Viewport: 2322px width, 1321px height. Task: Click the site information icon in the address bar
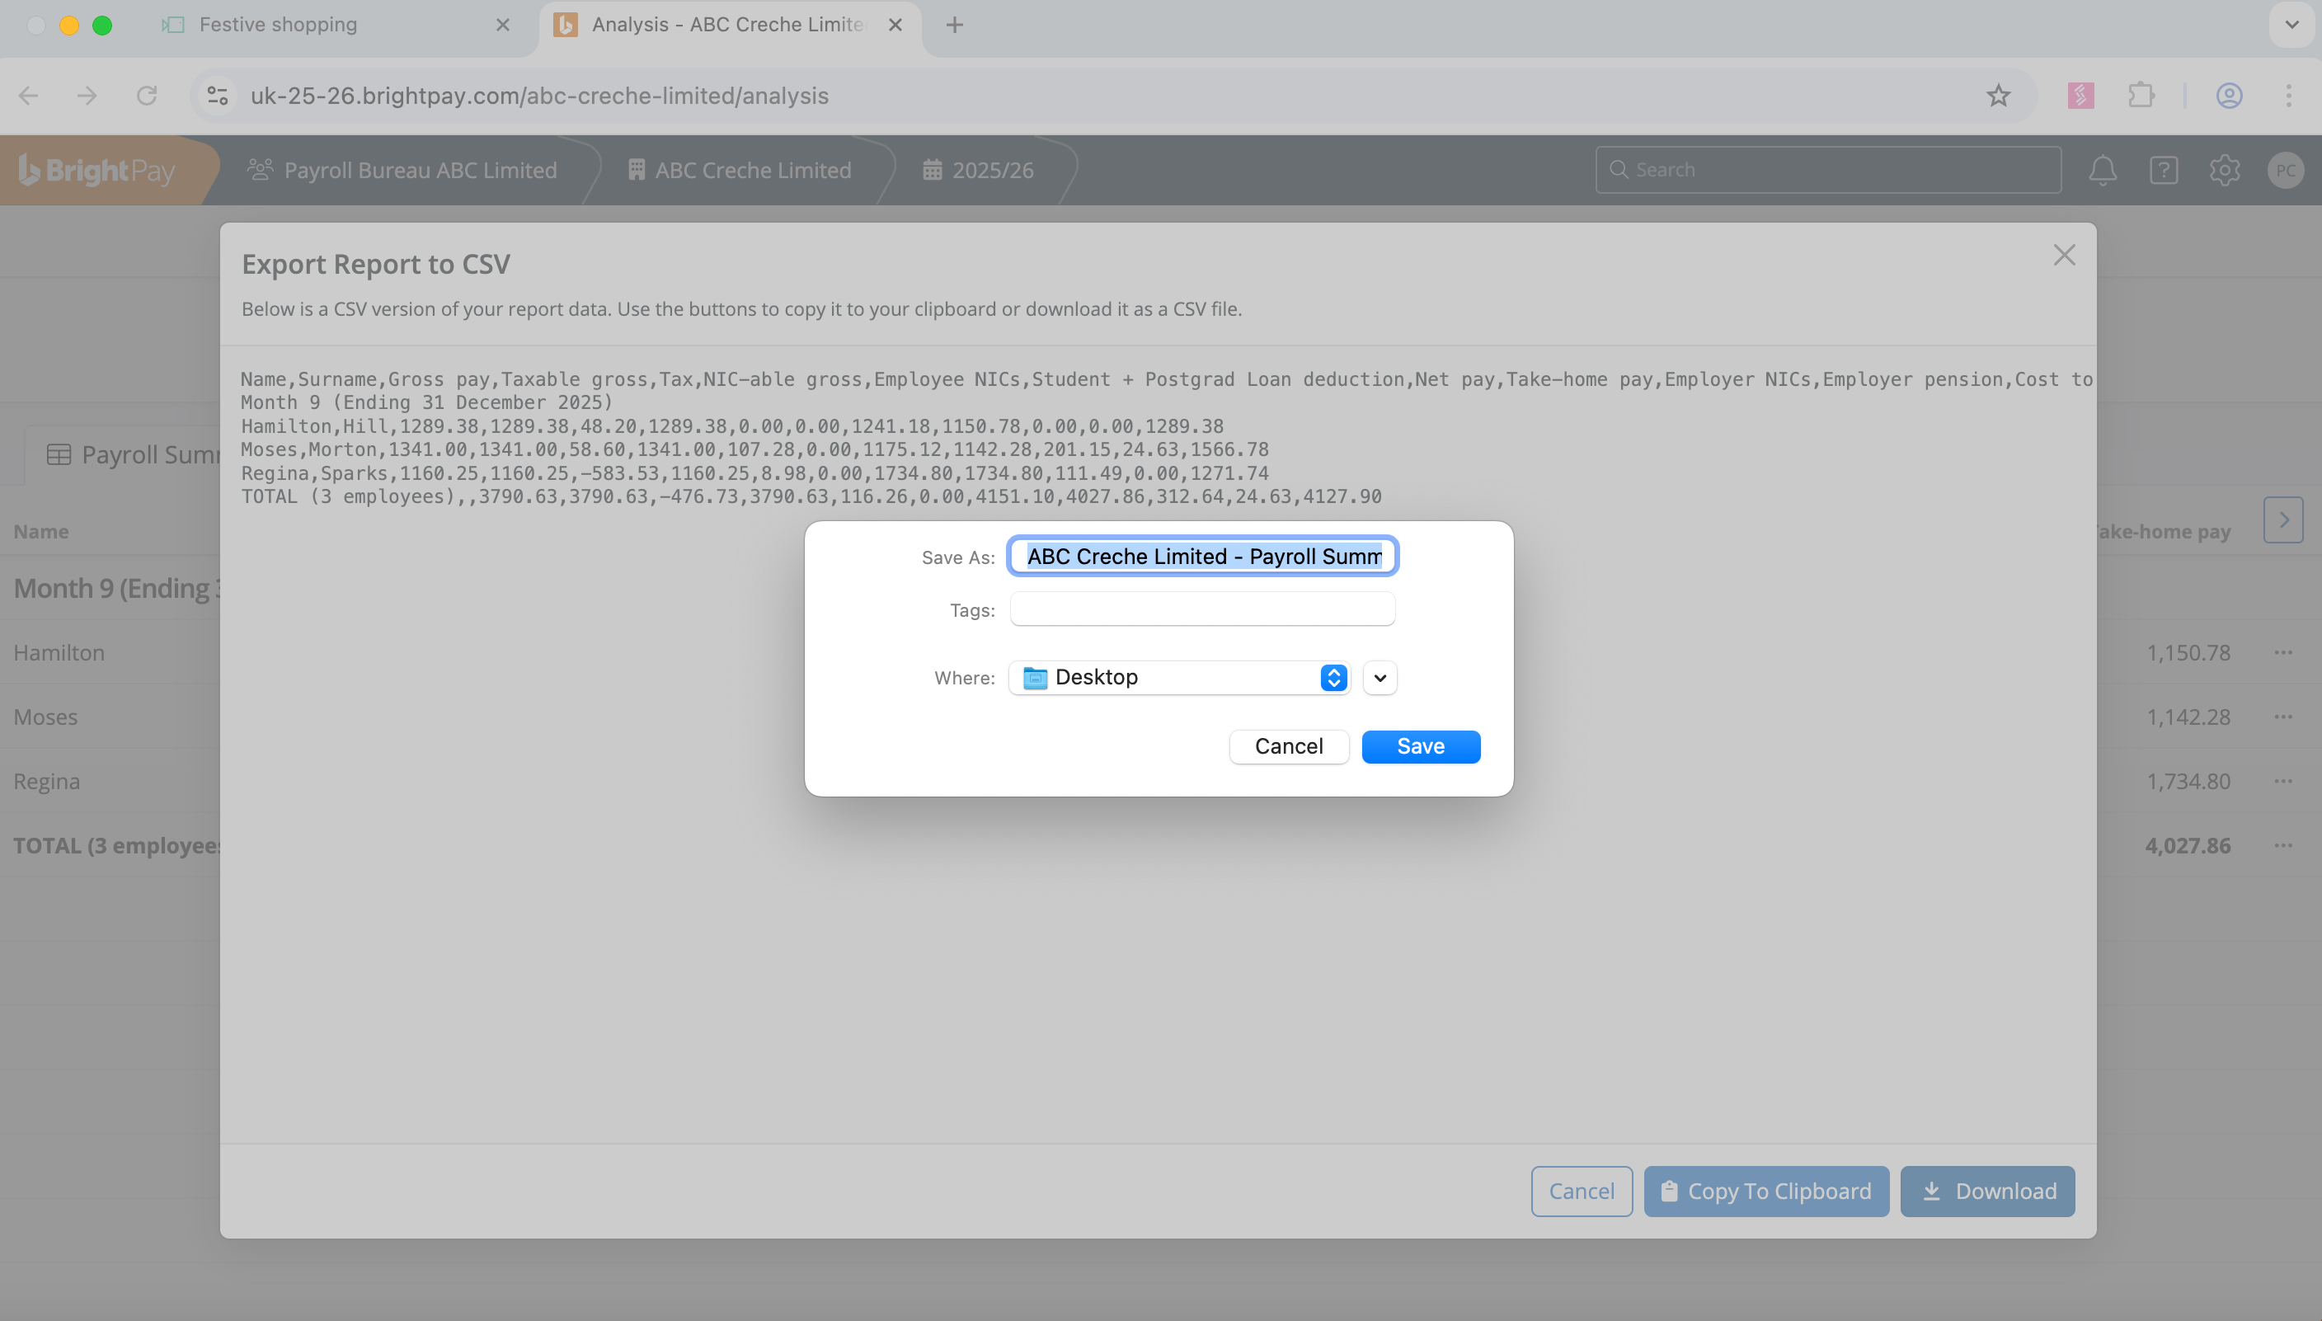pyautogui.click(x=218, y=96)
